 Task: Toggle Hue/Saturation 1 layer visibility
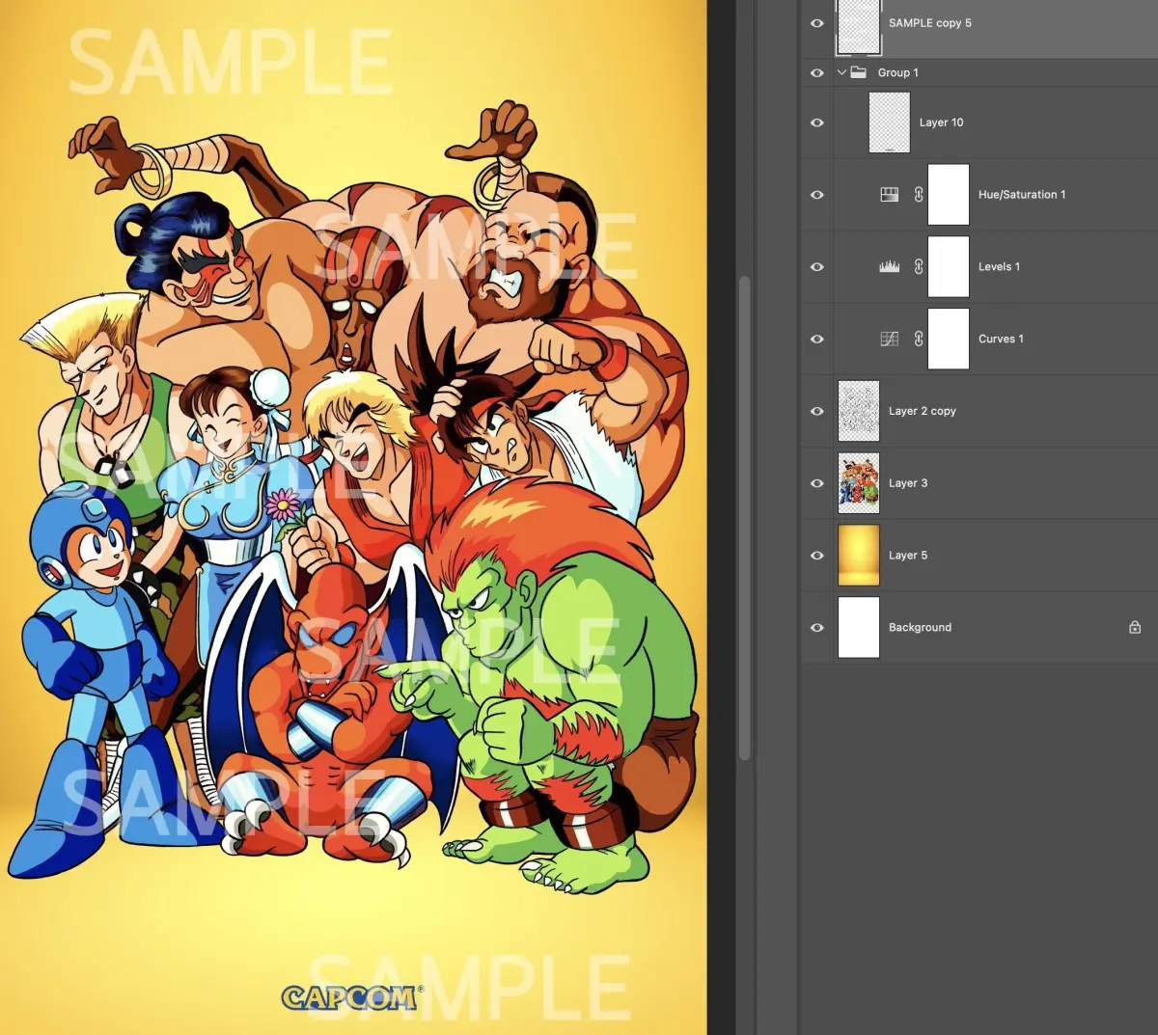(817, 195)
